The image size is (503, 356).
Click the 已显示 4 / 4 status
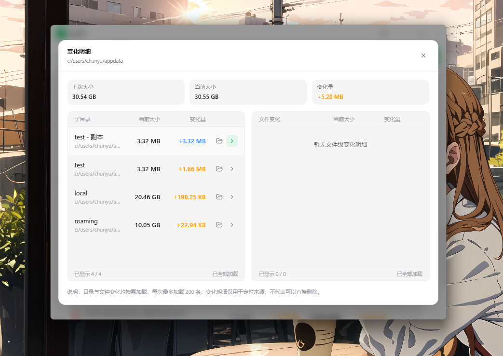pos(88,274)
